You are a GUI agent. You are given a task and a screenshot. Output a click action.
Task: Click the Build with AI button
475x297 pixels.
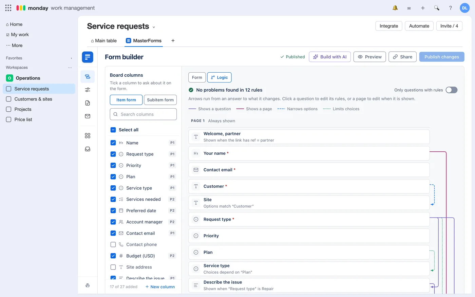330,57
